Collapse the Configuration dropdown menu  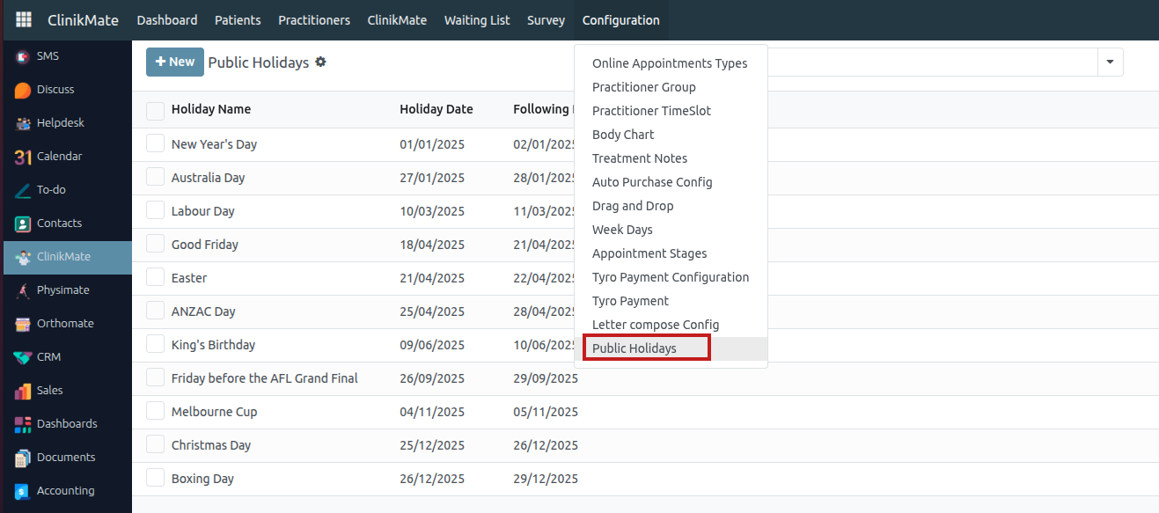pyautogui.click(x=620, y=20)
